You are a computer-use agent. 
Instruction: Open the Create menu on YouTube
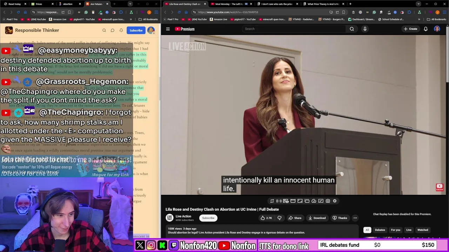click(x=410, y=29)
